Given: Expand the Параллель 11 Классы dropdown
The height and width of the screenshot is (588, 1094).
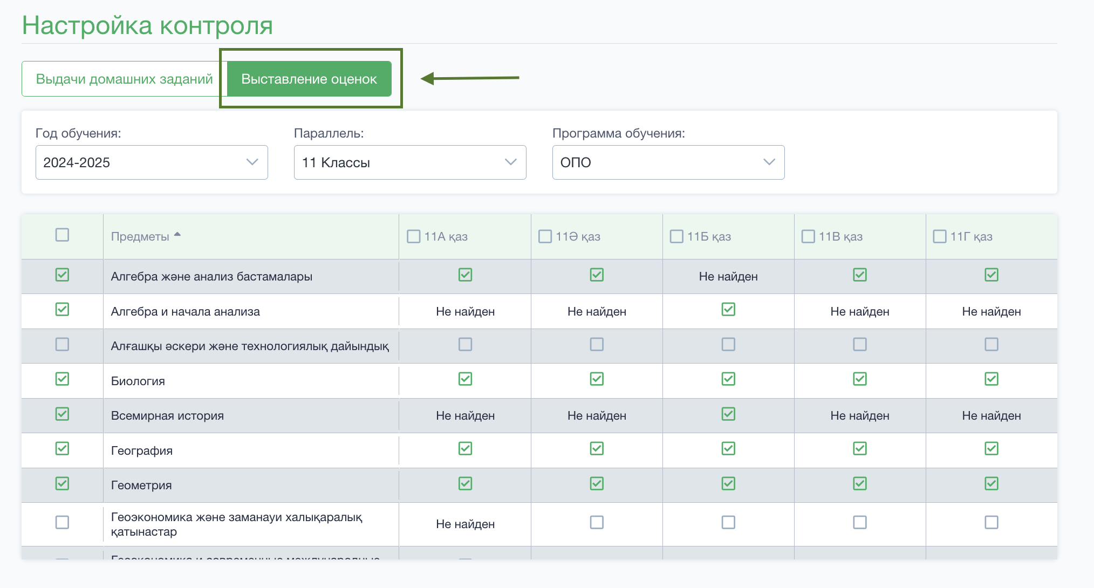Looking at the screenshot, I should (x=410, y=162).
